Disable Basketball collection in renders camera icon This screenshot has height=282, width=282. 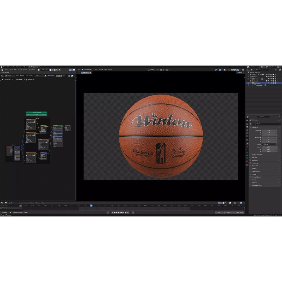[275, 81]
